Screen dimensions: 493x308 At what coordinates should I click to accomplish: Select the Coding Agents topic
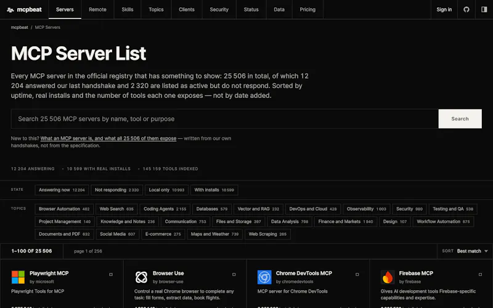165,209
